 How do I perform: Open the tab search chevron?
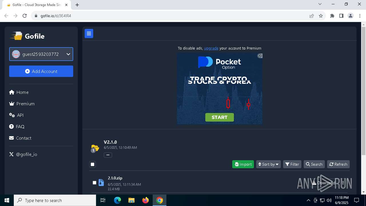tap(320, 4)
